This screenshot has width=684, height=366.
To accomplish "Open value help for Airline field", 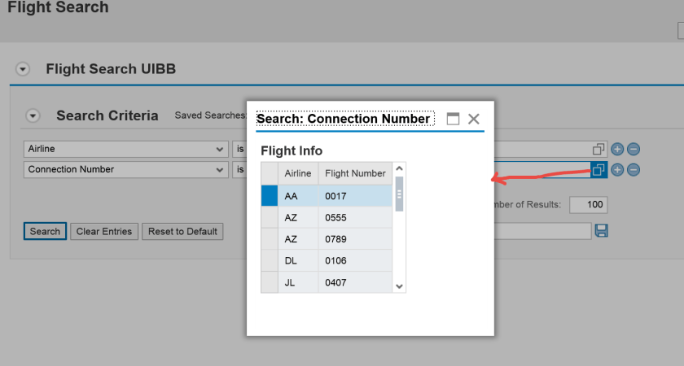I will (x=598, y=150).
